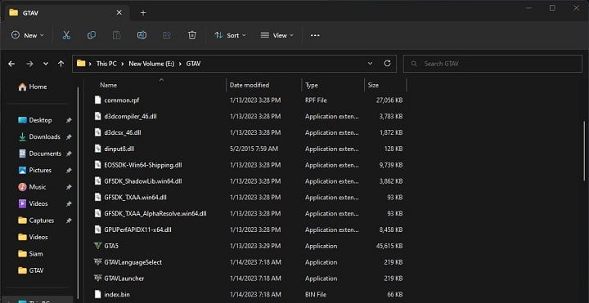Open Captures folder in sidebar
589x303 pixels.
pyautogui.click(x=36, y=221)
